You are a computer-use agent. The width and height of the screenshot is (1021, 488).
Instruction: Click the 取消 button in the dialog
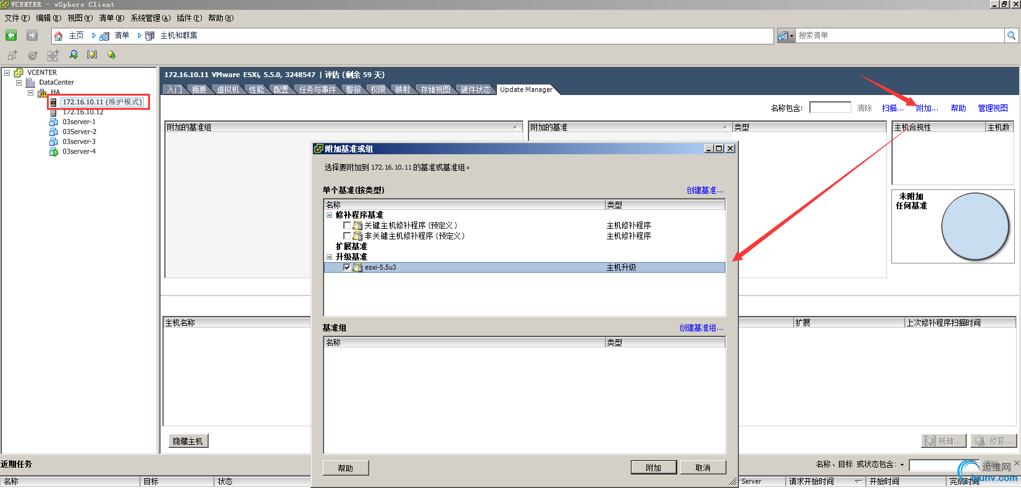[x=703, y=468]
